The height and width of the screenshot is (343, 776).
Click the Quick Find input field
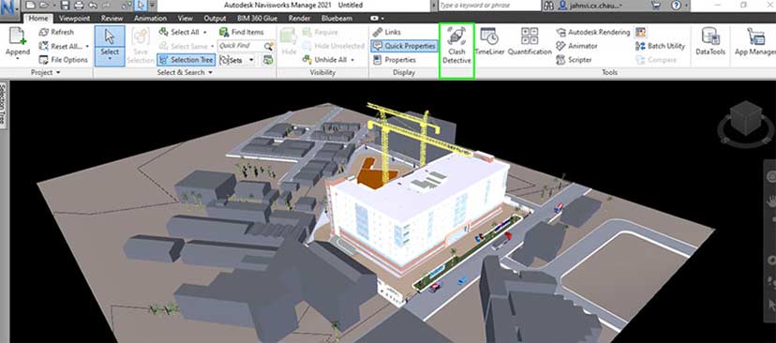(241, 46)
